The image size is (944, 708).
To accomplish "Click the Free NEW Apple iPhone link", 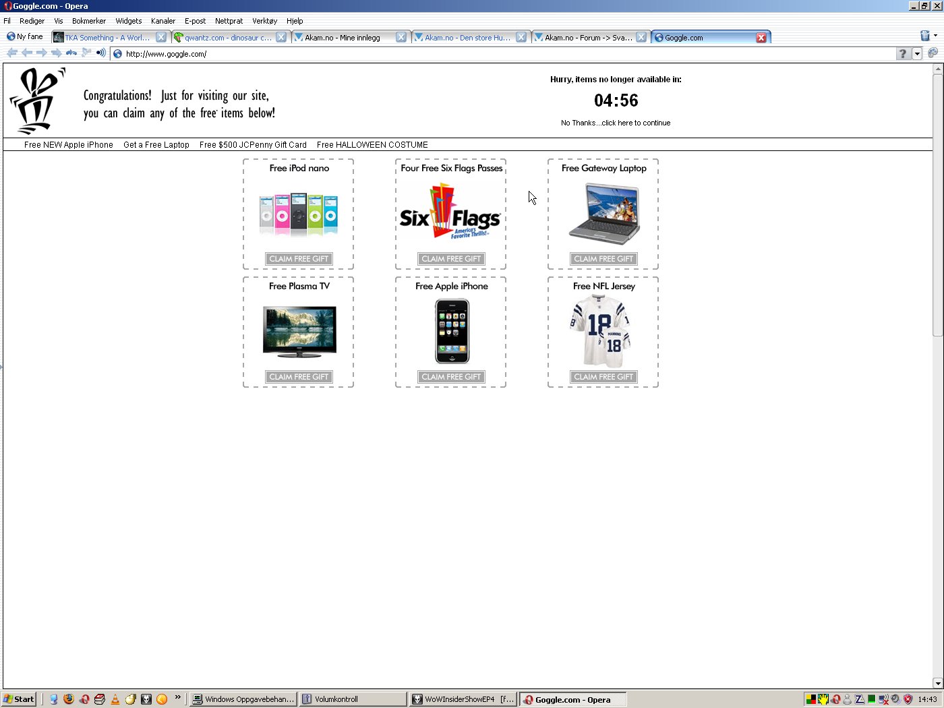I will pos(69,144).
